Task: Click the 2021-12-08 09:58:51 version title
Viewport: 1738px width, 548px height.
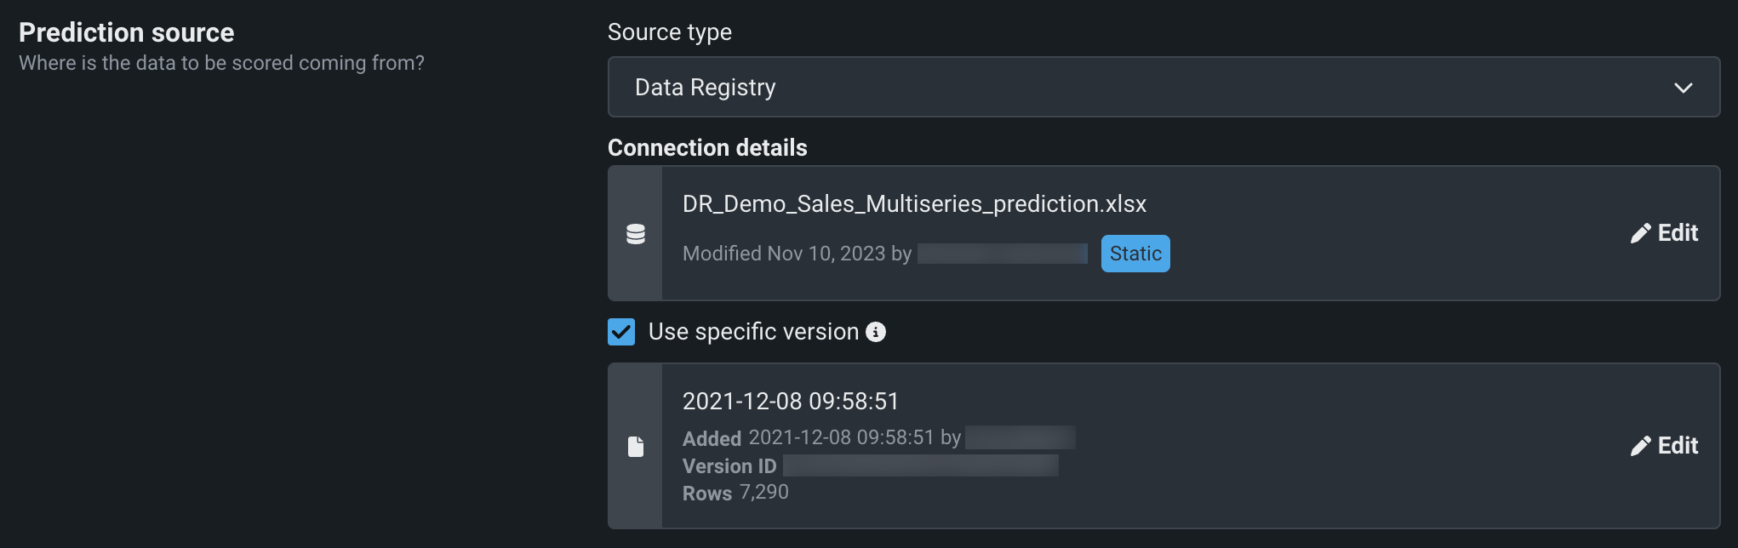Action: tap(791, 402)
